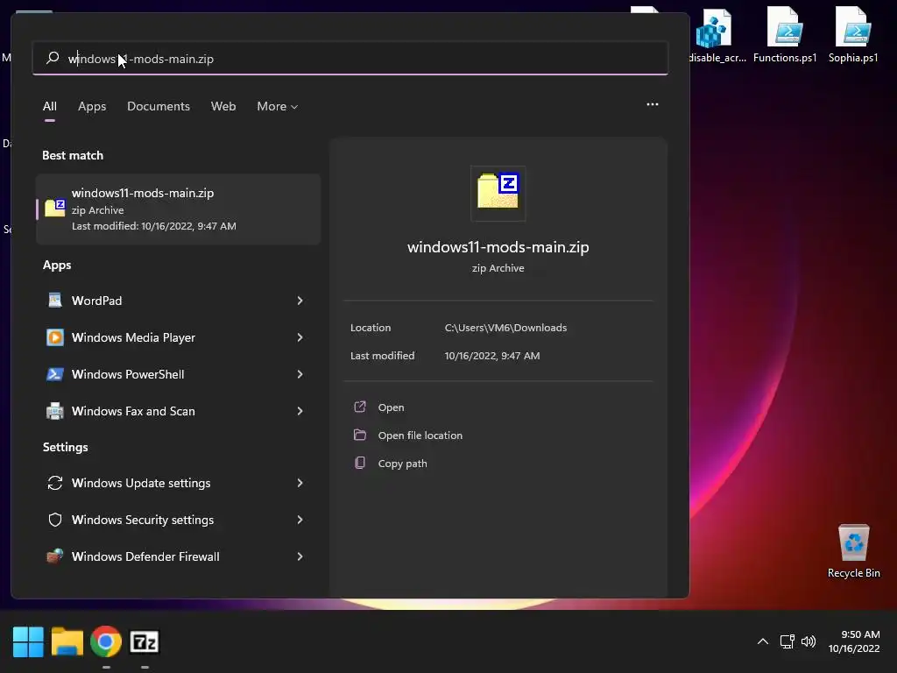Expand the Windows Defender Firewall chevron
This screenshot has height=673, width=897.
[300, 556]
